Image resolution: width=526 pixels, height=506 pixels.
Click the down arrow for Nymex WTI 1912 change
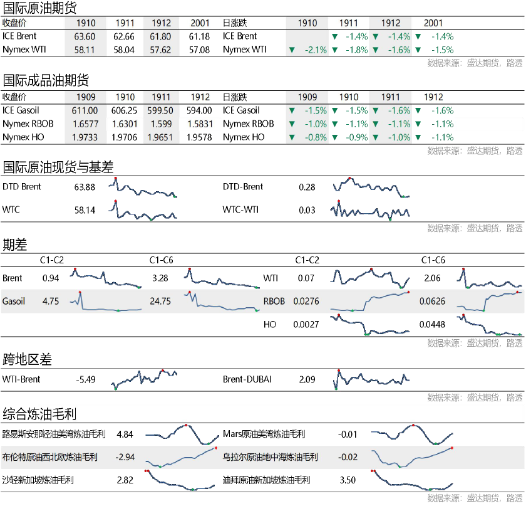tap(375, 50)
